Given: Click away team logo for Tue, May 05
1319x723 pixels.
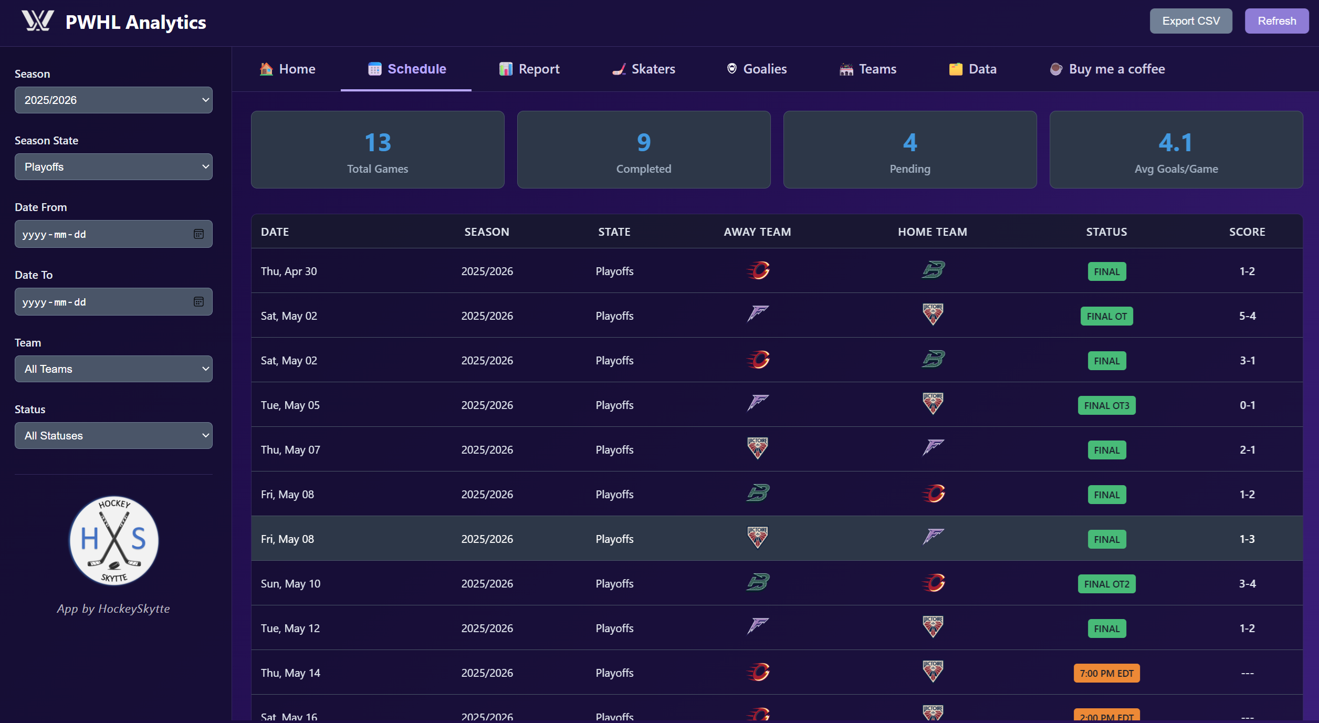Looking at the screenshot, I should tap(758, 404).
